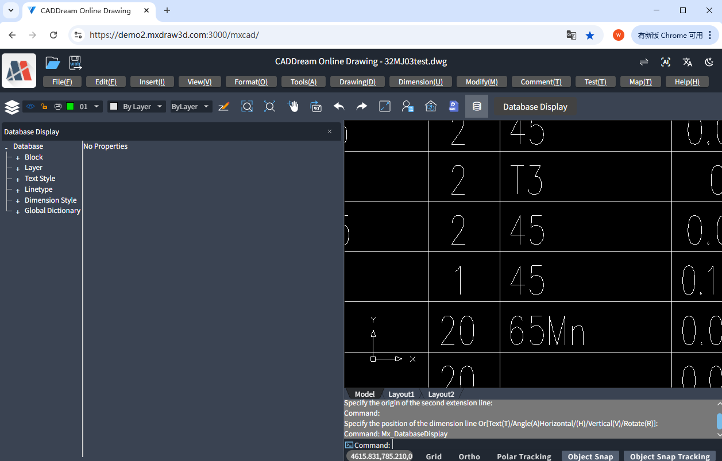Expand the Dimension Style tree node
722x461 pixels.
pyautogui.click(x=18, y=201)
